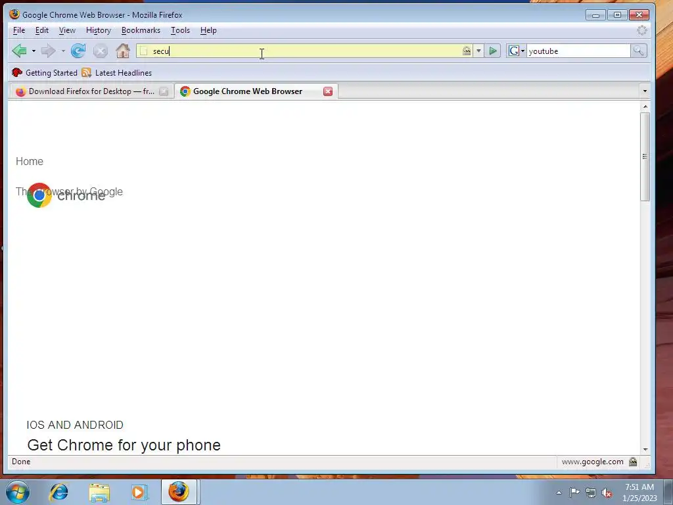Image resolution: width=673 pixels, height=505 pixels.
Task: Open the Latest Headlines feed bookmark
Action: click(x=117, y=72)
